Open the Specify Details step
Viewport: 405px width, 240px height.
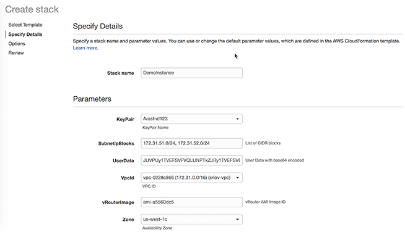[25, 34]
